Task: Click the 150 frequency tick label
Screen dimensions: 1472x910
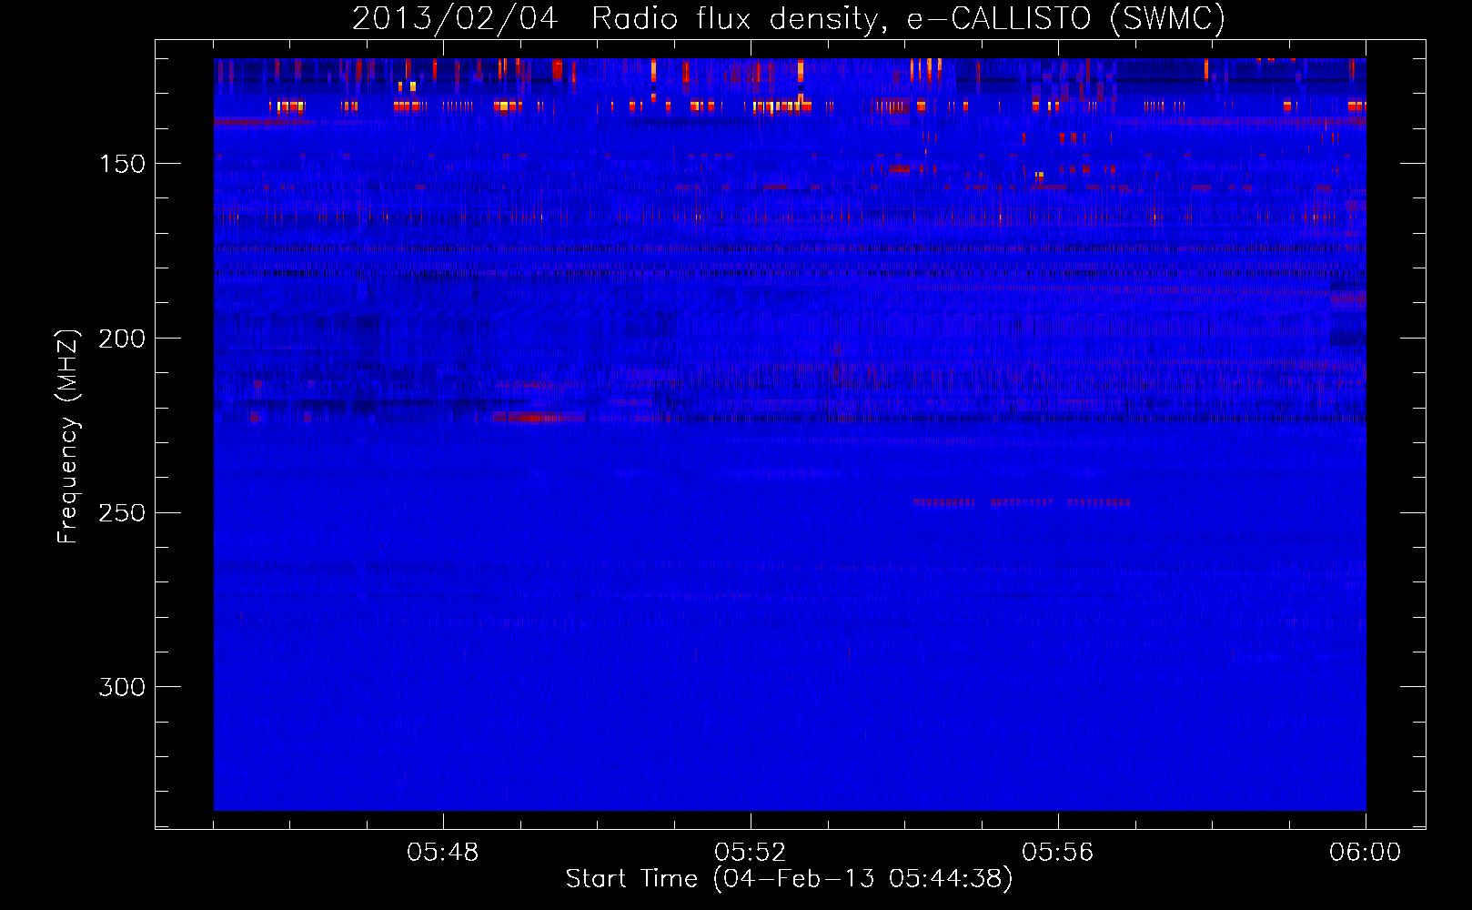Action: coord(122,164)
